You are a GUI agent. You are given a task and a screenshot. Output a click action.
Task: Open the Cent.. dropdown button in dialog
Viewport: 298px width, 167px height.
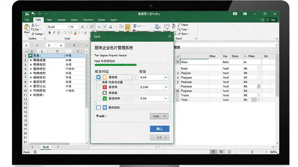pyautogui.click(x=159, y=116)
